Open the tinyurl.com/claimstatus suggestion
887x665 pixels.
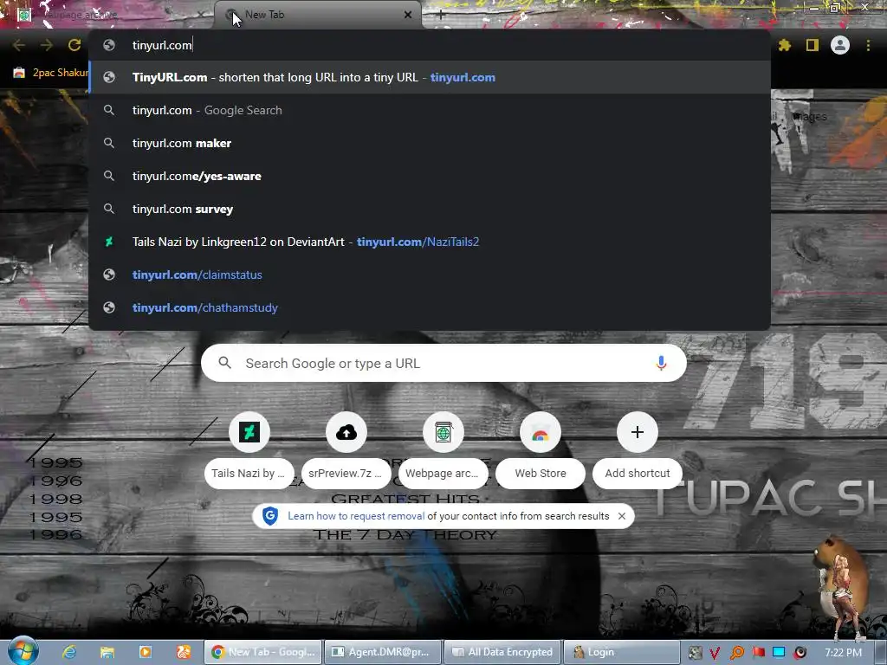click(x=430, y=274)
